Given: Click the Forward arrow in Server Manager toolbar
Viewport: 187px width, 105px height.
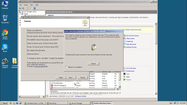Looking at the screenshot, I should (23, 8).
